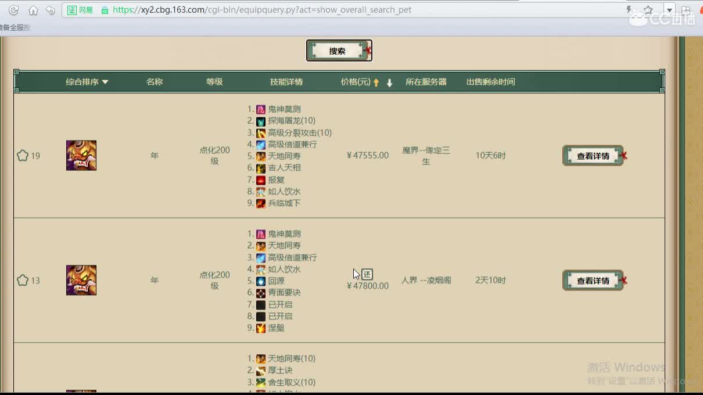Image resolution: width=703 pixels, height=395 pixels.
Task: Open 查看详情 for the ¥47555.00 pet
Action: pyautogui.click(x=593, y=156)
